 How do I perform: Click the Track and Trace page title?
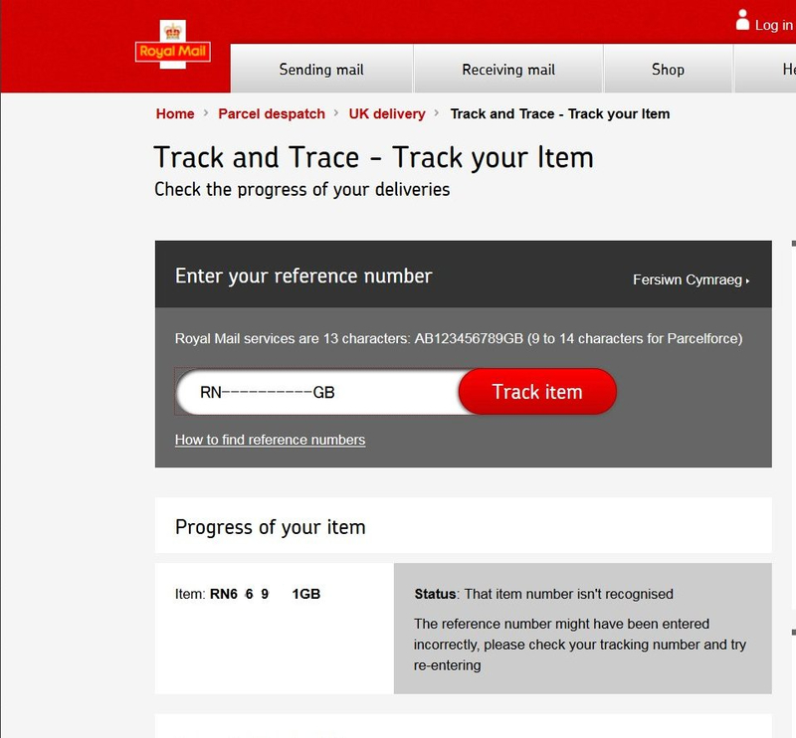pyautogui.click(x=374, y=157)
